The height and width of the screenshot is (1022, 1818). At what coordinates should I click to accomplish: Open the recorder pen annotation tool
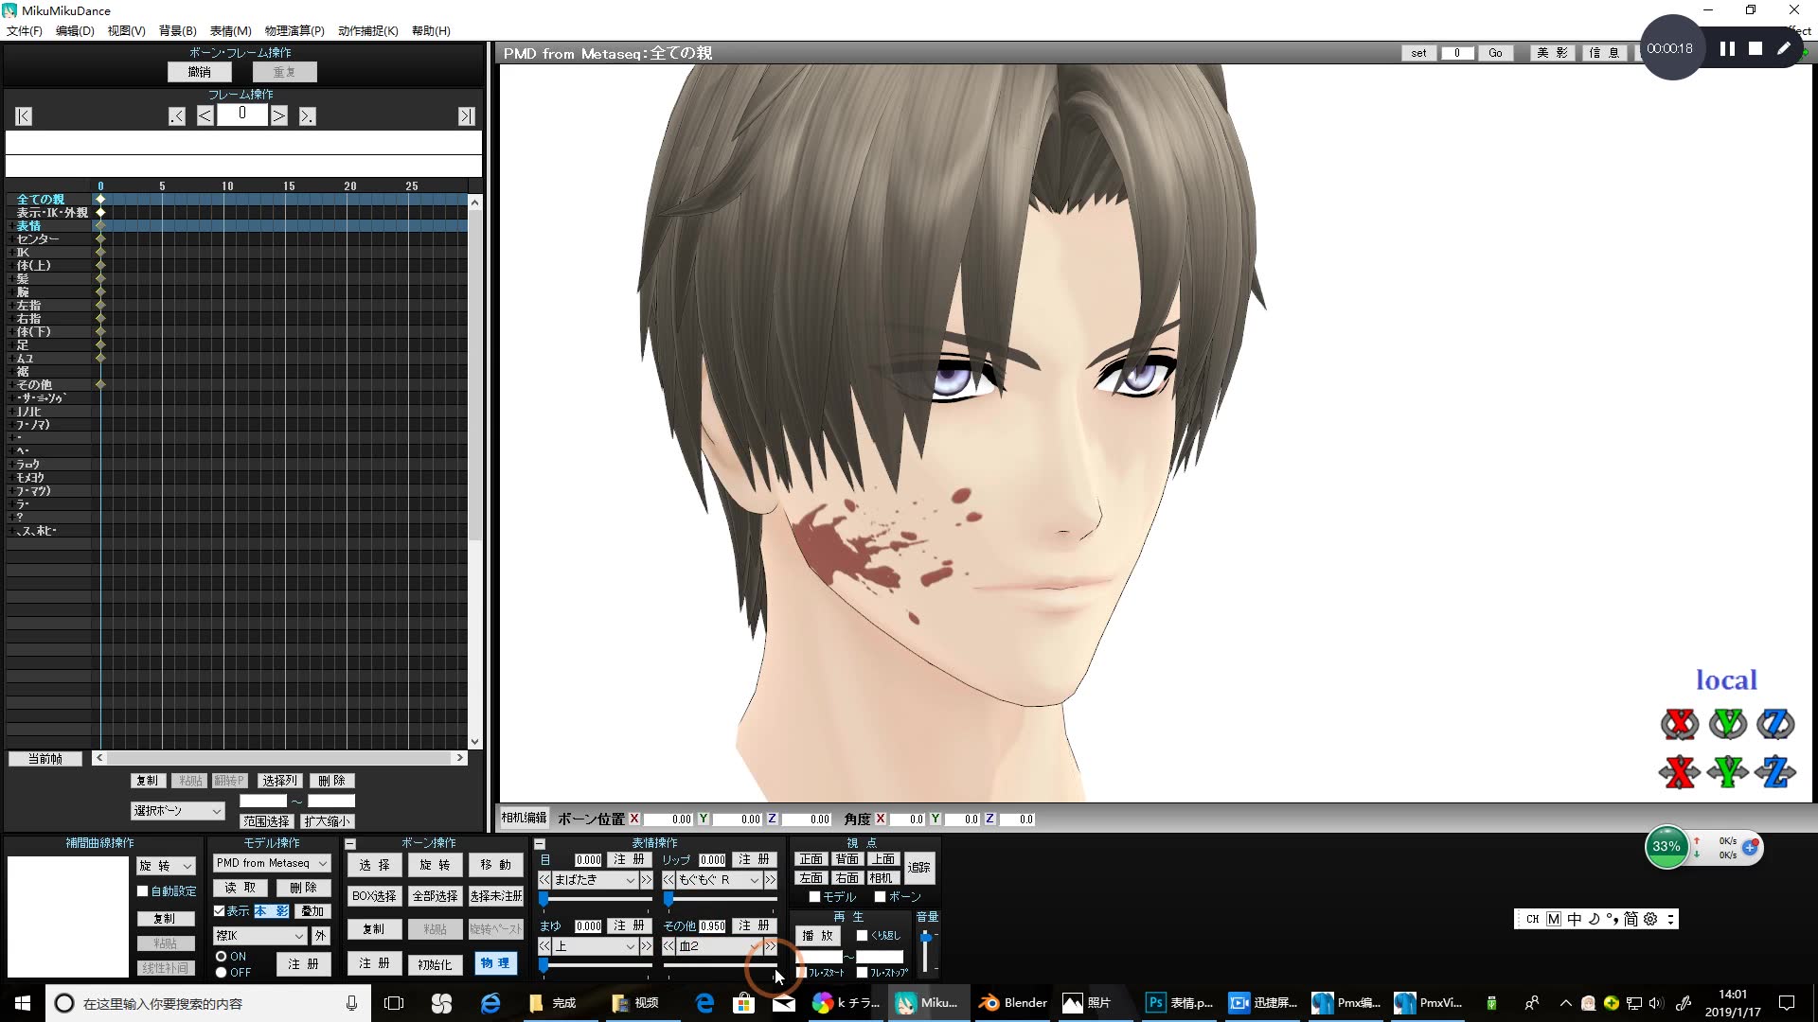coord(1784,48)
